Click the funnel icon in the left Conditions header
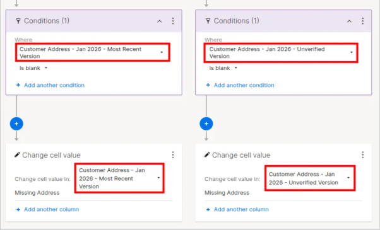380x230 pixels. click(18, 21)
